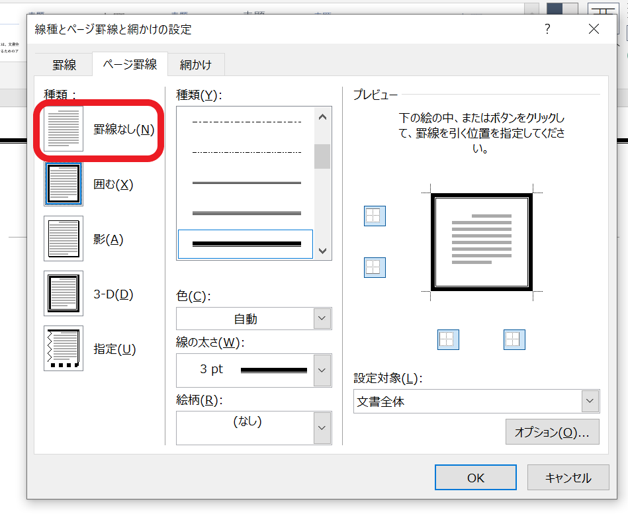Switch to the ページ罫線 tab
Image resolution: width=628 pixels, height=520 pixels.
click(130, 64)
